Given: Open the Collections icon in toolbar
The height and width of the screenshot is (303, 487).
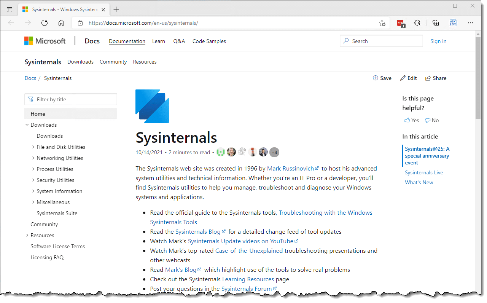Looking at the screenshot, I should pyautogui.click(x=436, y=23).
